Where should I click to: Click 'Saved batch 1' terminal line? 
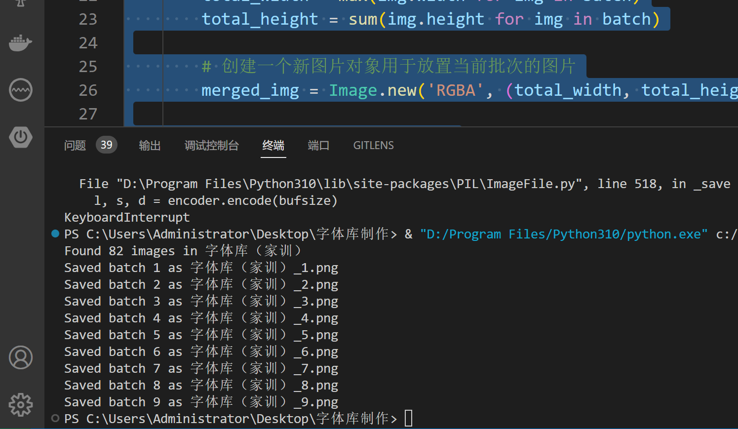coord(201,268)
